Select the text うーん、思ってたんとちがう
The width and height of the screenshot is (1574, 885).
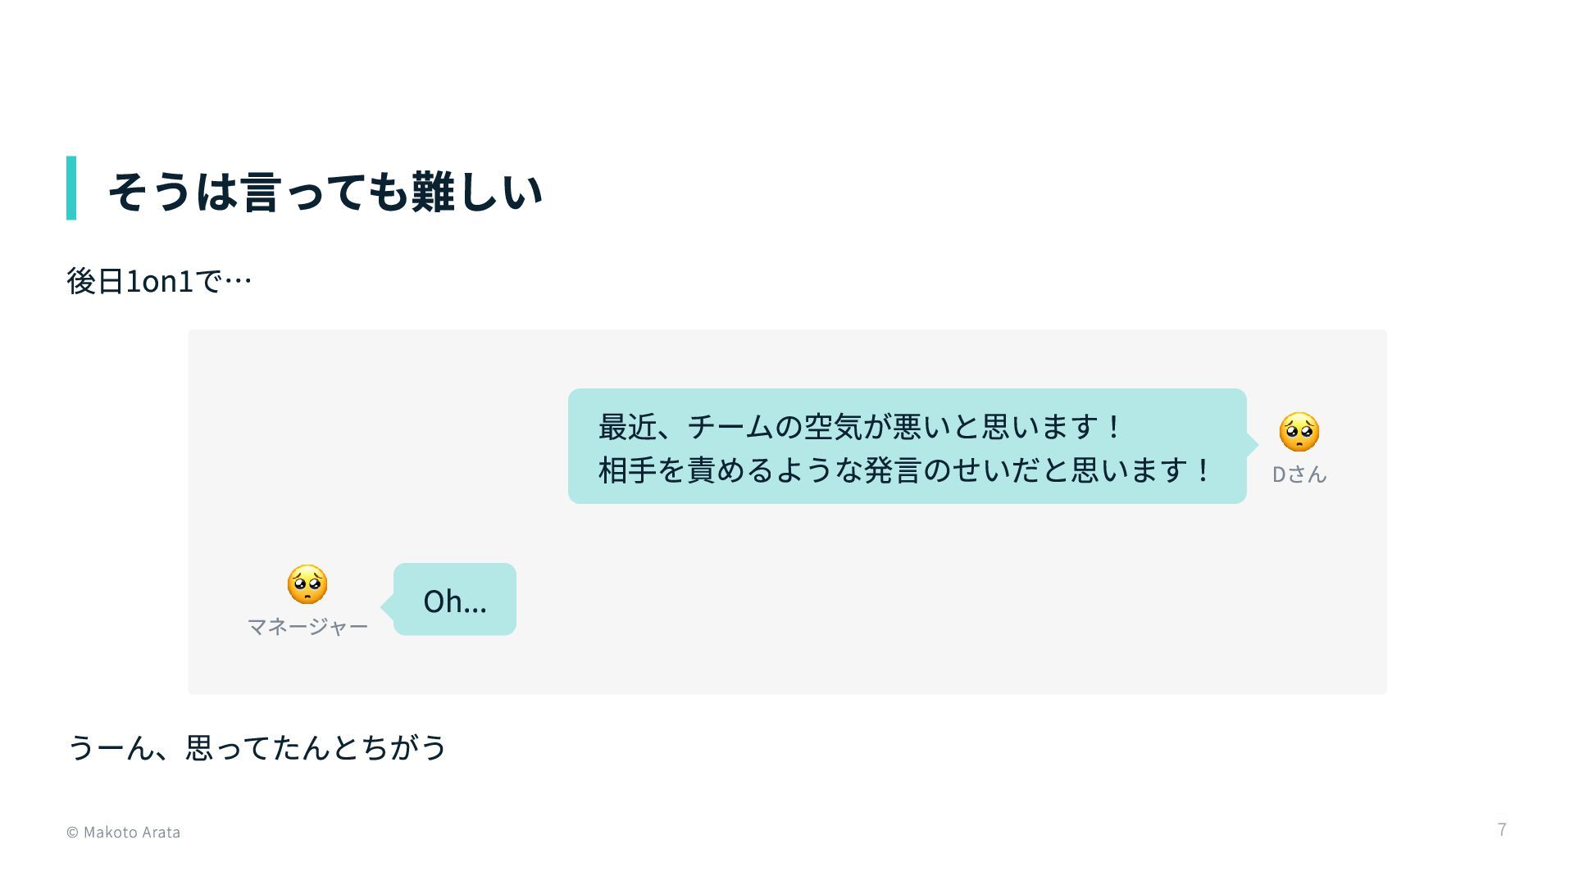[x=257, y=747]
